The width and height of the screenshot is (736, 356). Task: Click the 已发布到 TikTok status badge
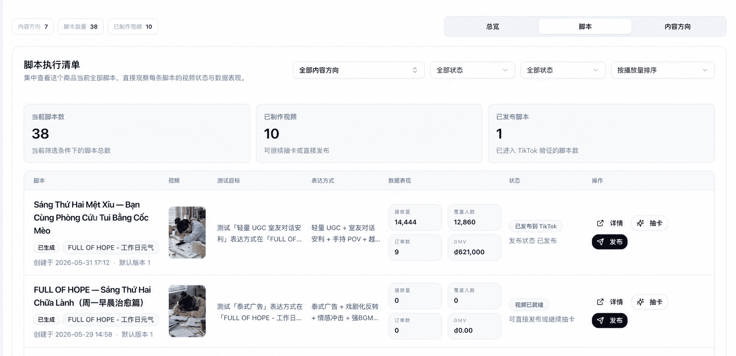point(536,226)
